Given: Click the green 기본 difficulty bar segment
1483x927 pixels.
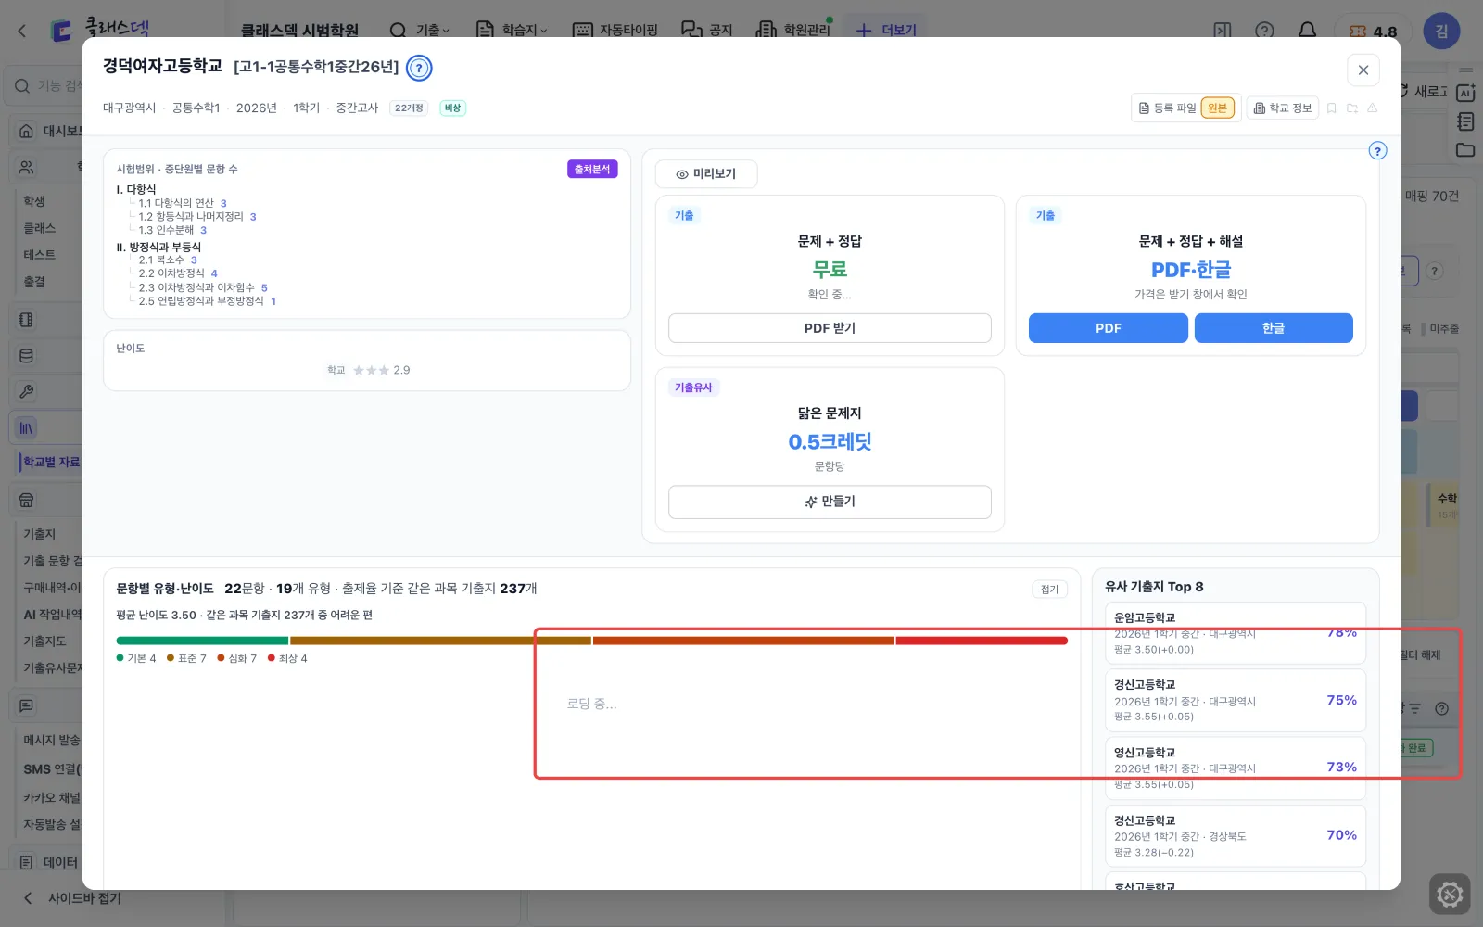Looking at the screenshot, I should click(x=202, y=641).
